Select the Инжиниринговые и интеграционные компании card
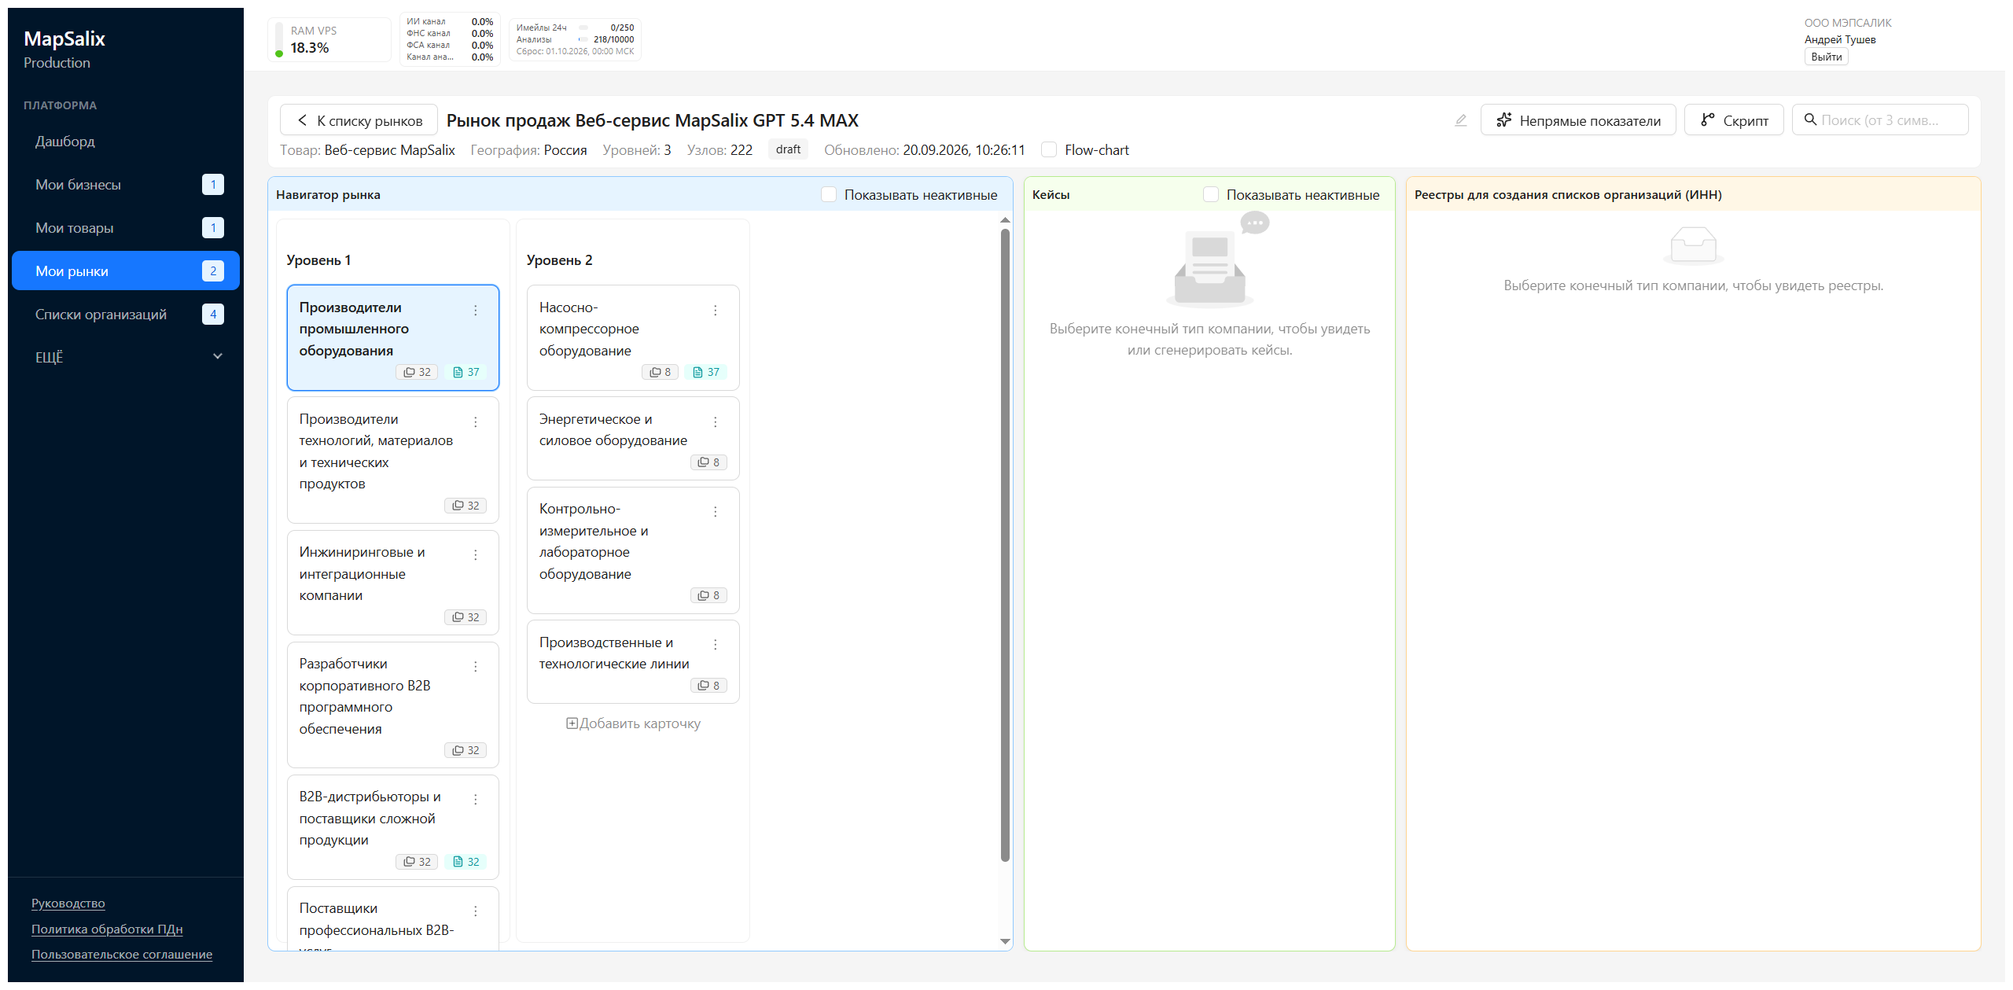 tap(393, 583)
